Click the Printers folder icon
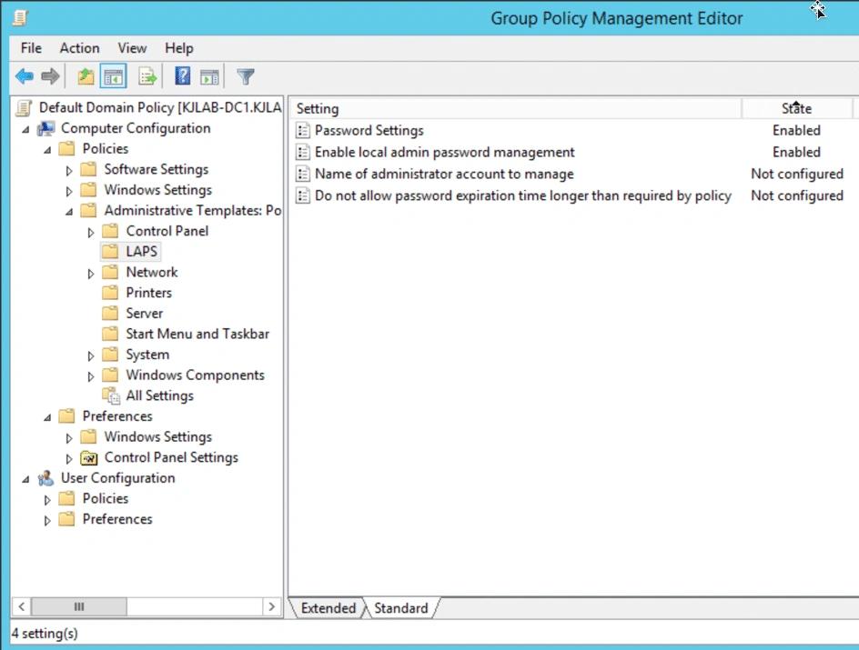 click(110, 293)
